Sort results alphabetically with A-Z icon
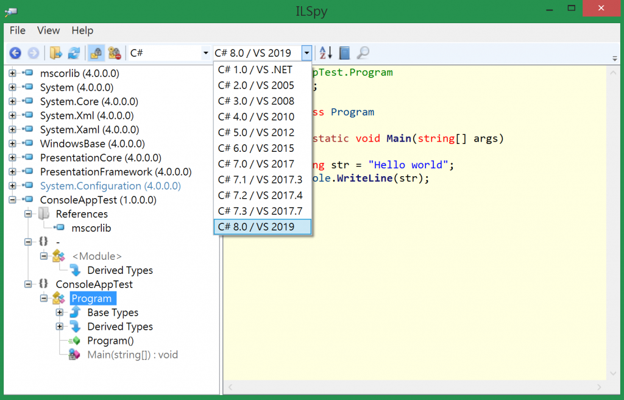This screenshot has width=624, height=400. point(326,53)
